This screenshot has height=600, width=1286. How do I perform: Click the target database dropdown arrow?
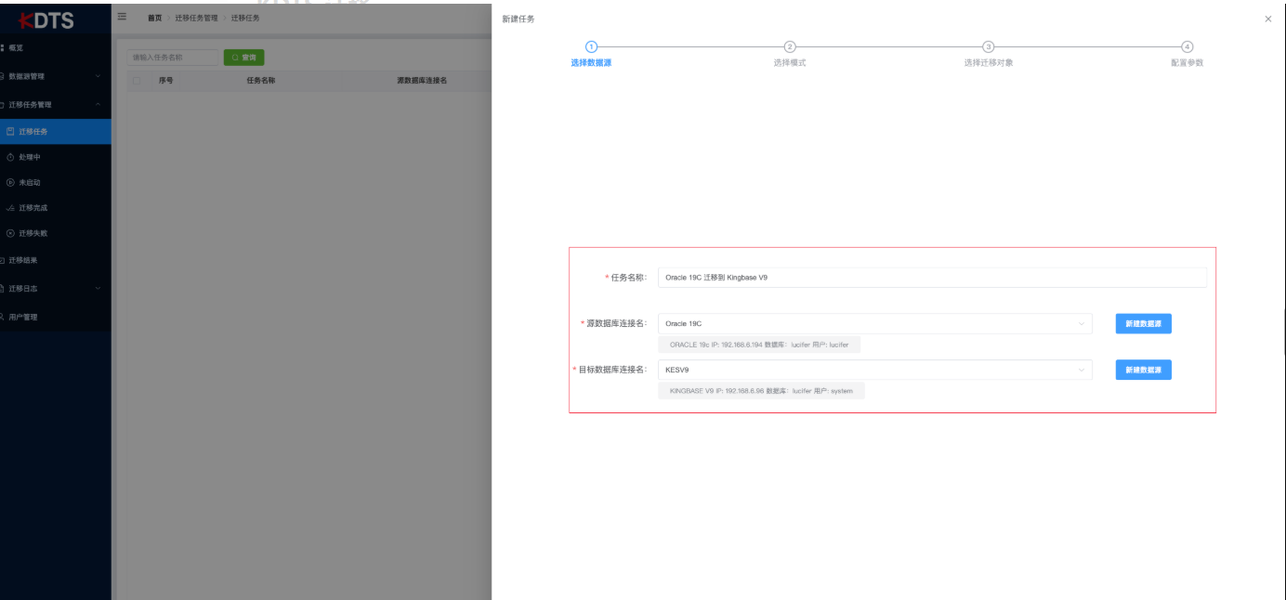pos(1082,371)
